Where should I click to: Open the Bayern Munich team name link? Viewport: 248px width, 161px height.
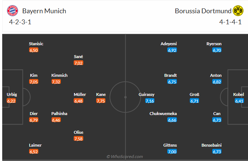pos(44,11)
